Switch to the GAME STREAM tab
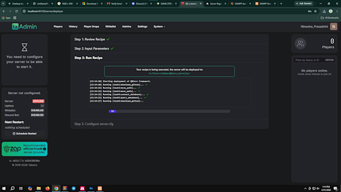Viewport: 341px width, 192px height. (166, 4)
